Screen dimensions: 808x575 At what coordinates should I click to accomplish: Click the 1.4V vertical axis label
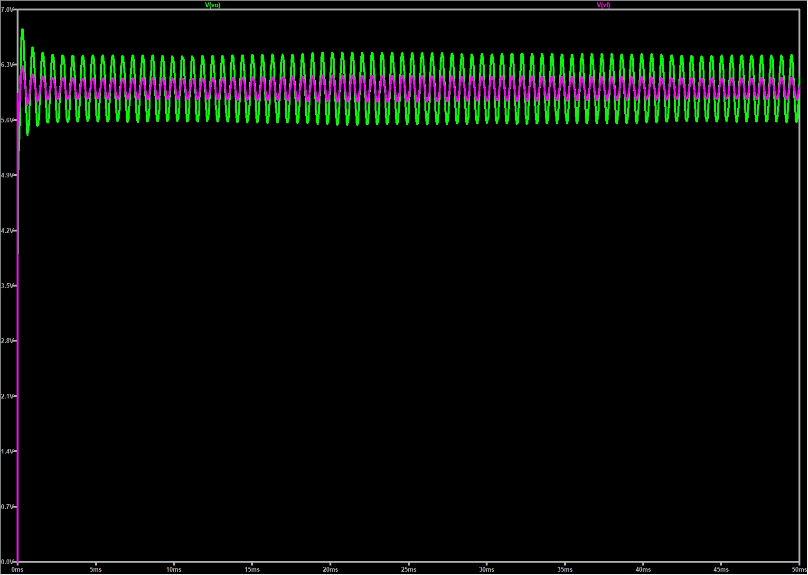[7, 451]
